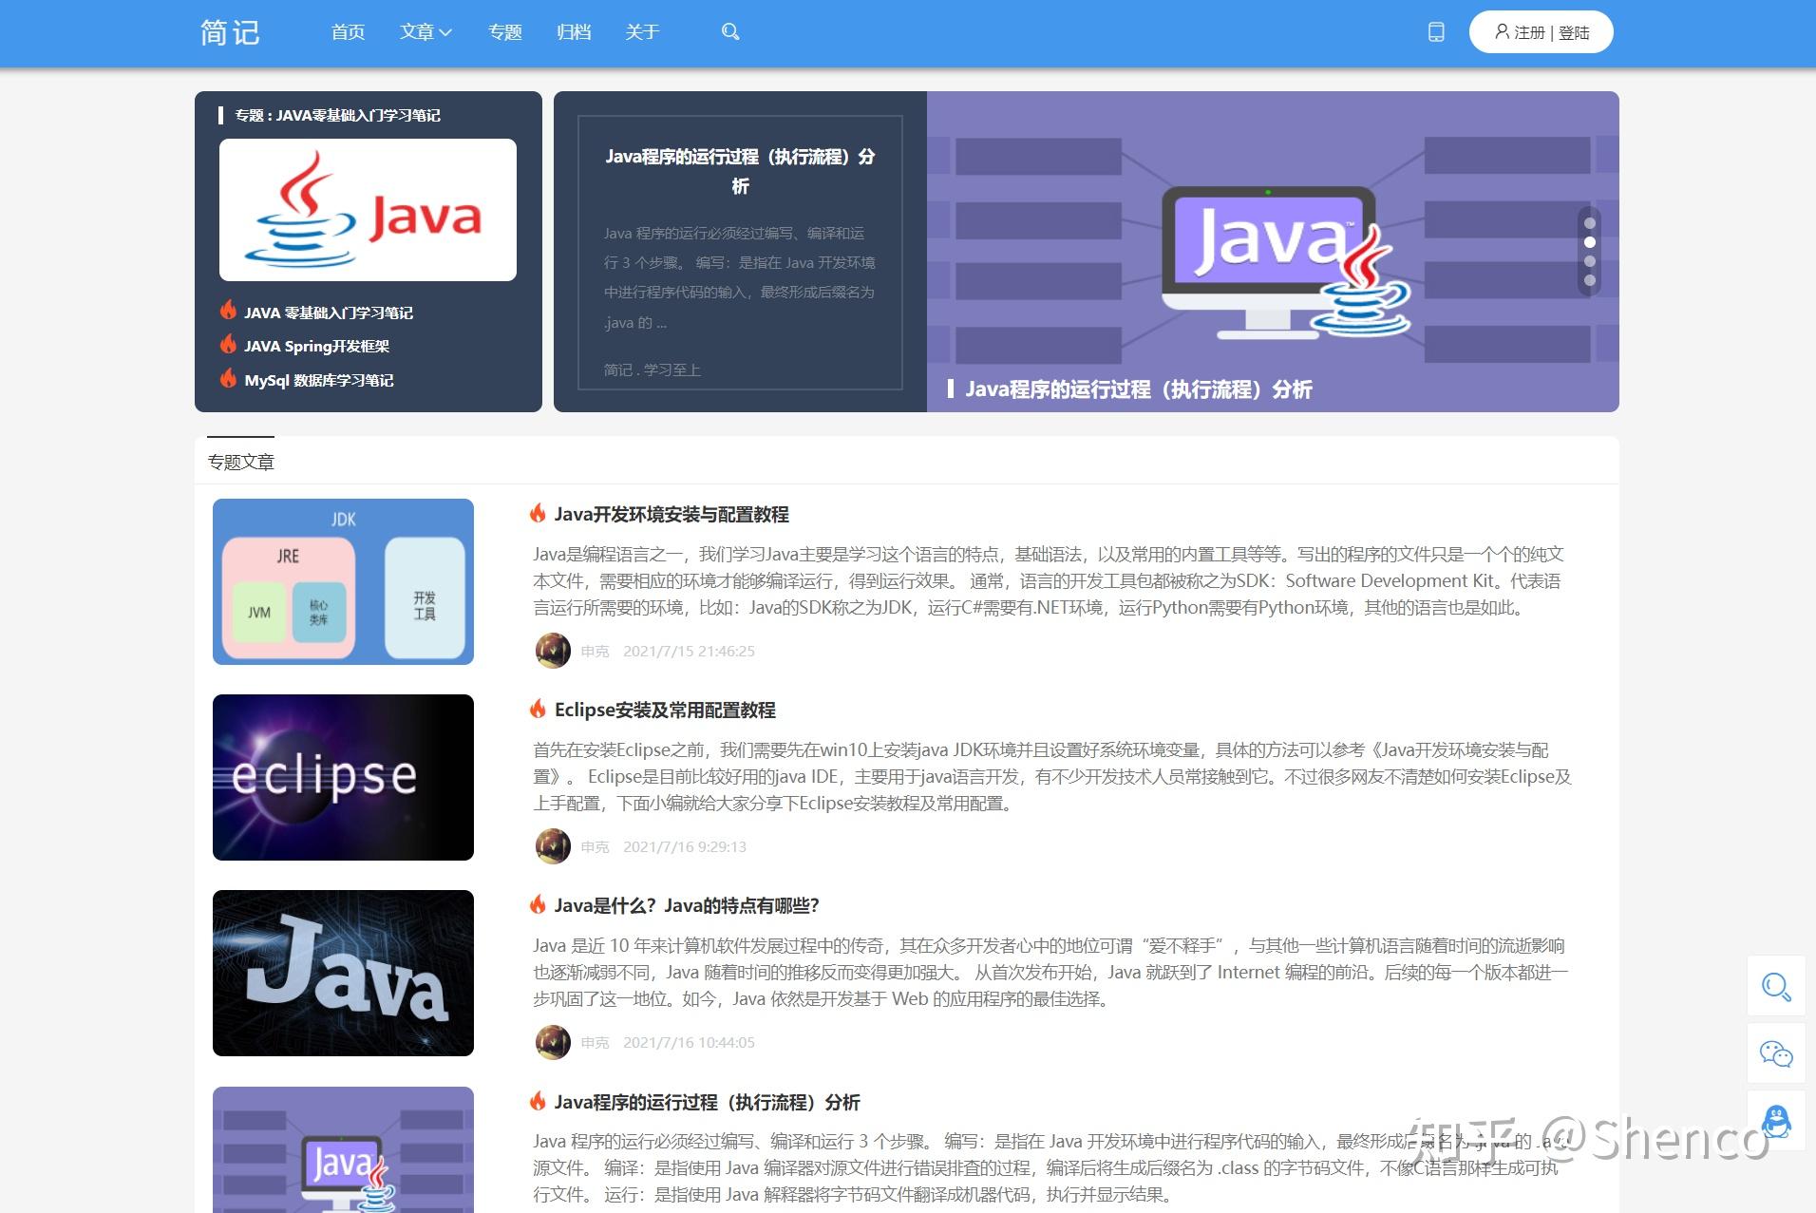Click the heading 专题 : JAVA零基础入门学习笔记

tap(337, 116)
